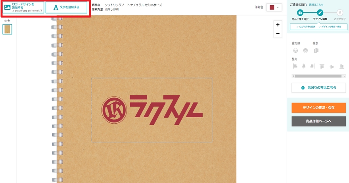Open the '詳細はこちら' link
The height and width of the screenshot is (183, 349).
tap(316, 5)
